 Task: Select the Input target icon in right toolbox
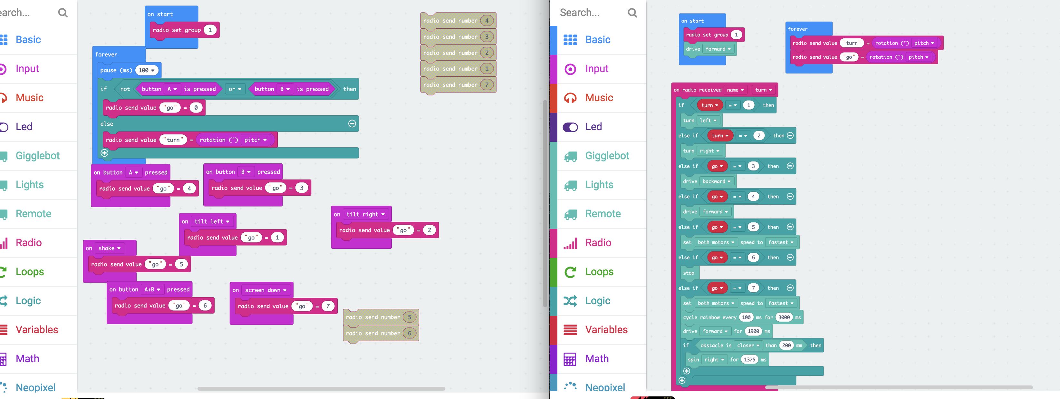click(570, 69)
